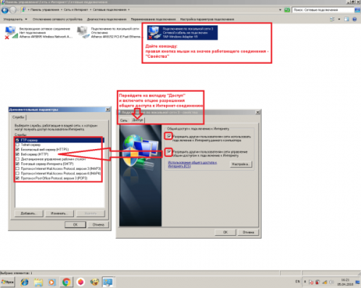Show hidden tray icons arrow
Viewport: 361px width, 288px height.
(x=305, y=281)
